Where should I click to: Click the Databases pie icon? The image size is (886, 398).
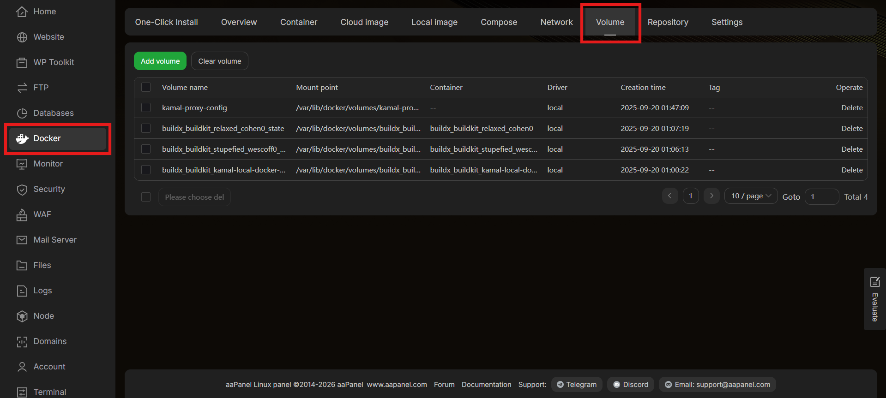tap(22, 113)
